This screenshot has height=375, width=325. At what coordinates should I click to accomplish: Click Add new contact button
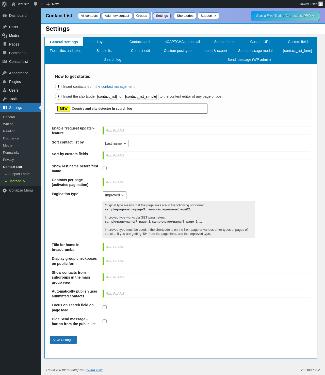pos(117,16)
